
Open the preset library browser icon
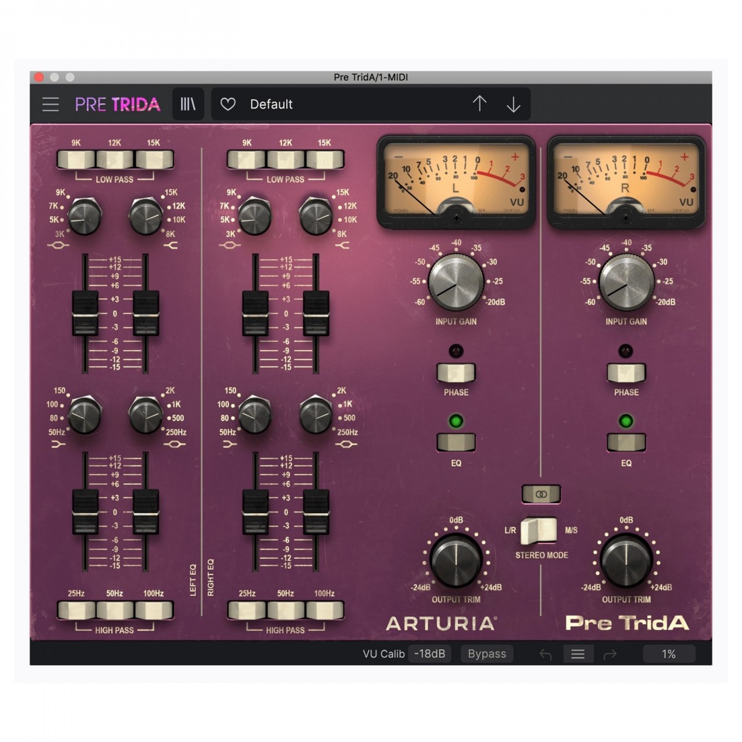(188, 104)
